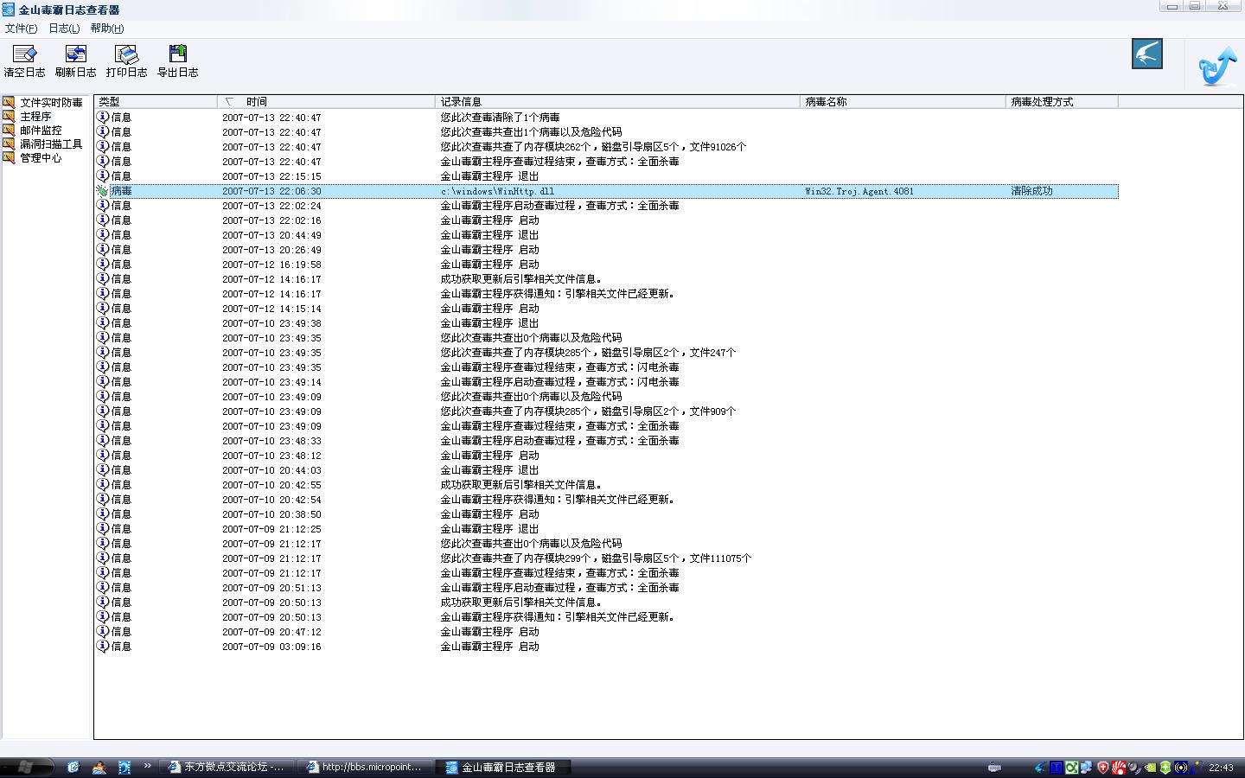The height and width of the screenshot is (778, 1245).
Task: Click the virus name Win32.Troj.Agent.4081
Action: (859, 191)
